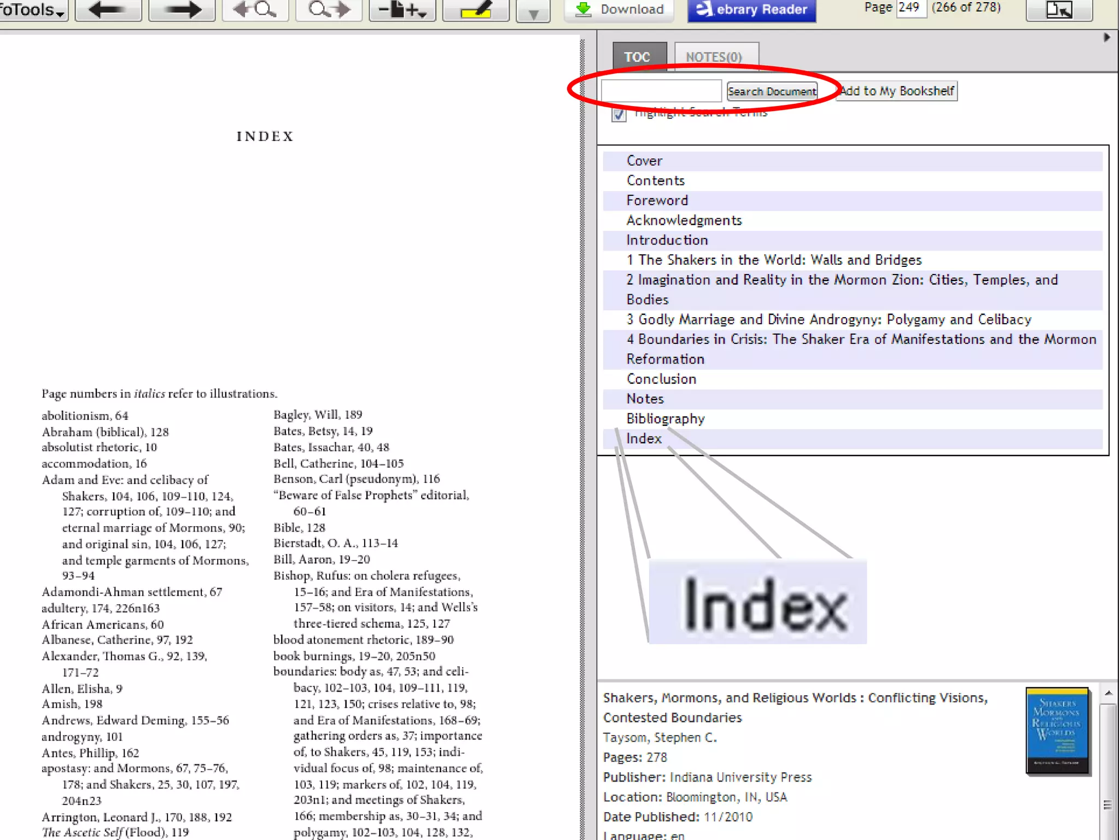
Task: Click the next search result magnifier icon
Action: 329,9
